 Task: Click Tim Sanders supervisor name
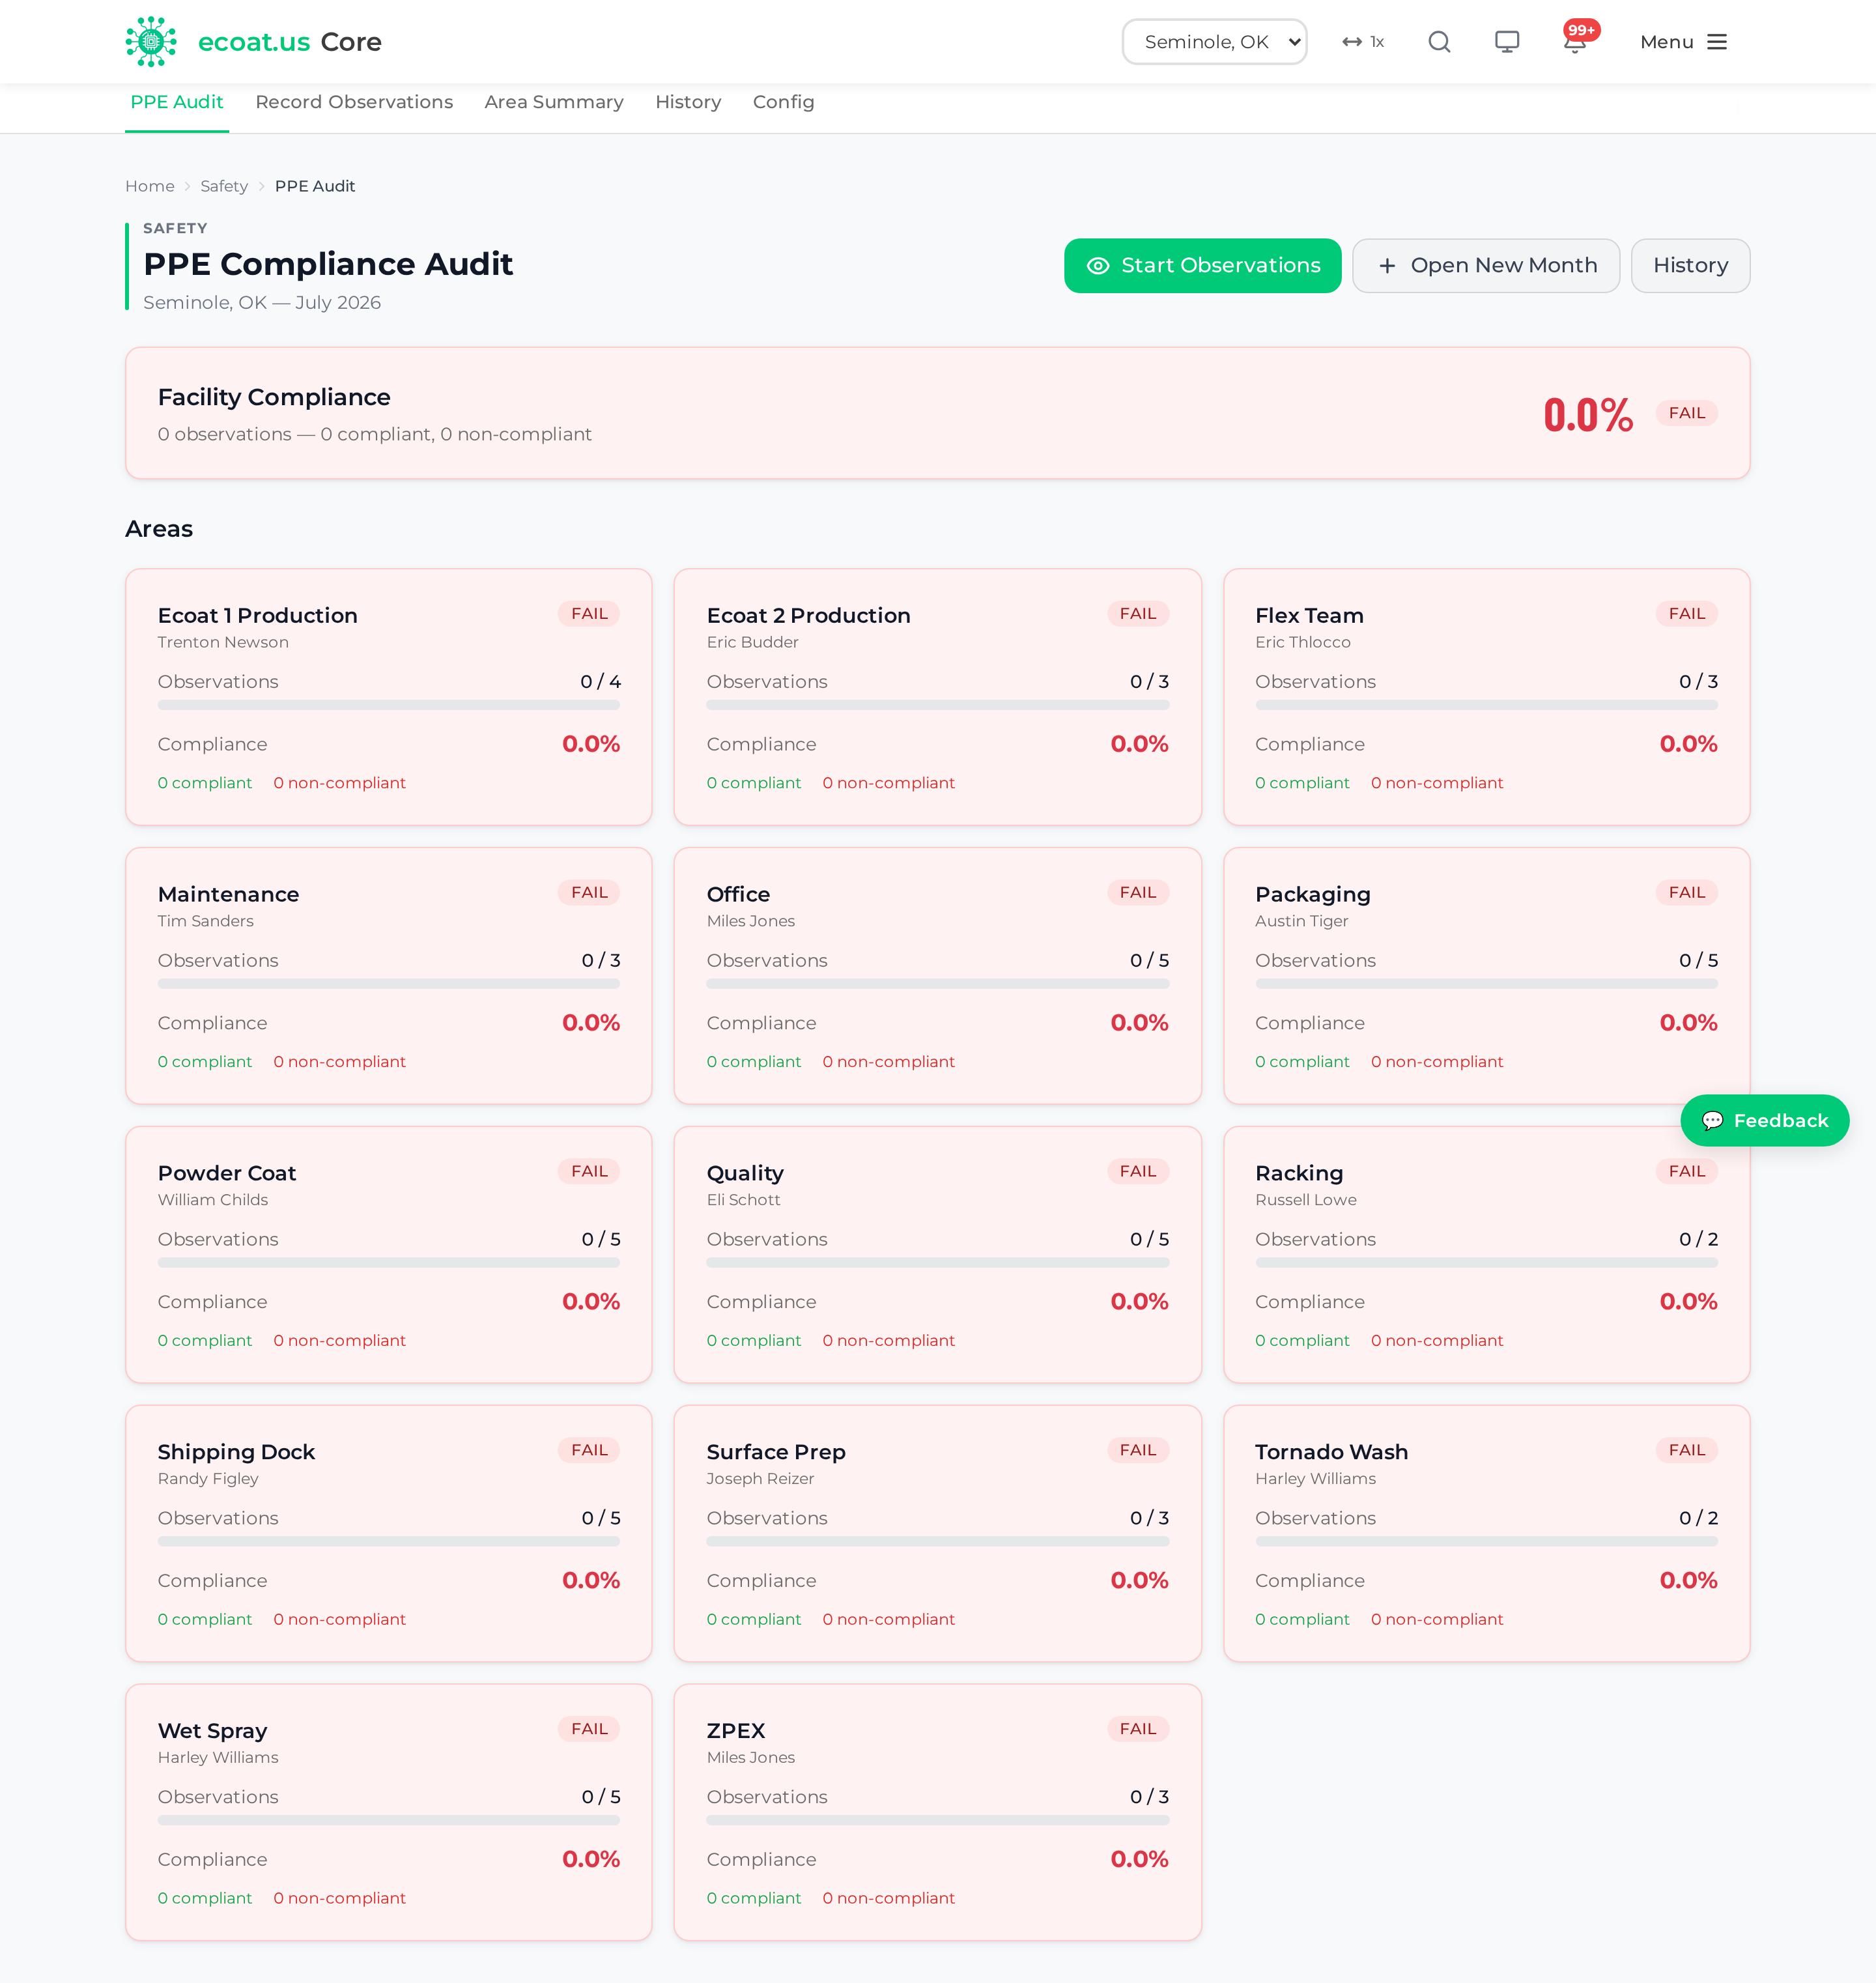click(x=205, y=921)
